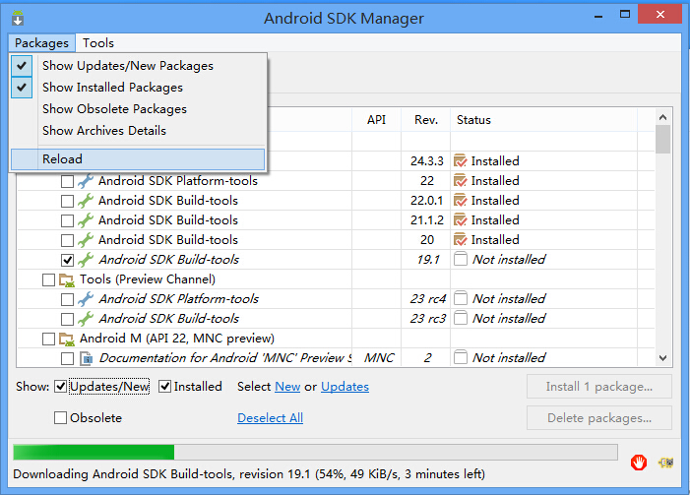Image resolution: width=690 pixels, height=495 pixels.
Task: Click the blue wrench icon for Platform-tools 22
Action: point(86,181)
